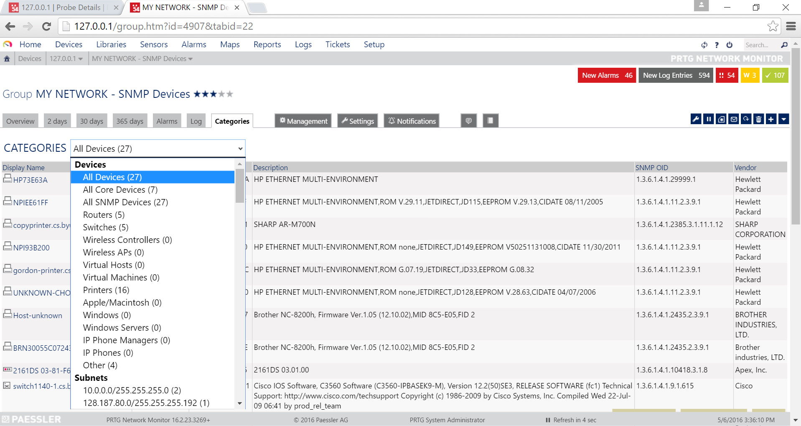
Task: Open the Sensors menu
Action: (x=154, y=44)
